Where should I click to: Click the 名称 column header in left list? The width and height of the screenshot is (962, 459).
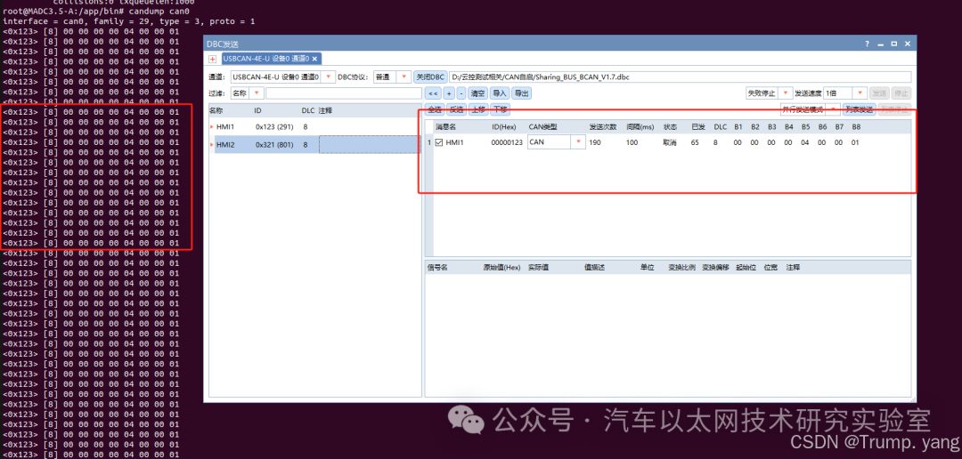click(x=216, y=111)
